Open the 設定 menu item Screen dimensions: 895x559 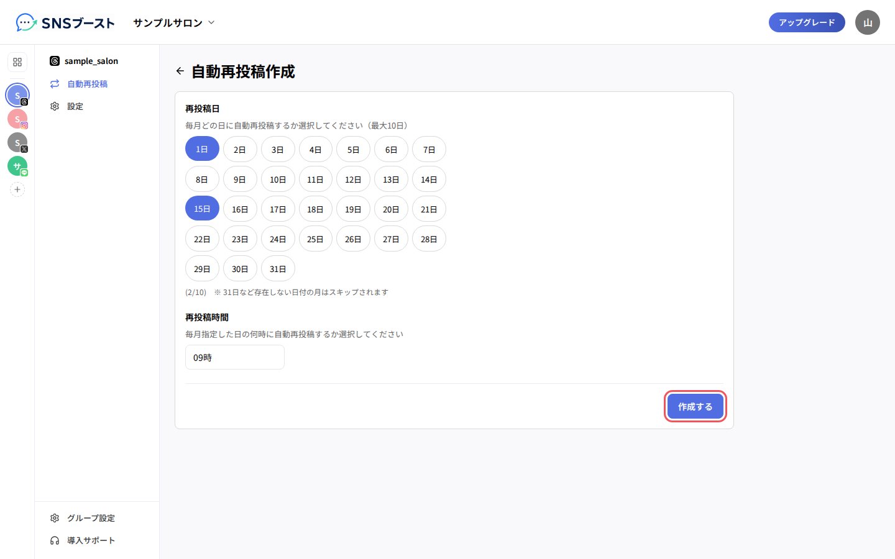tap(97, 106)
